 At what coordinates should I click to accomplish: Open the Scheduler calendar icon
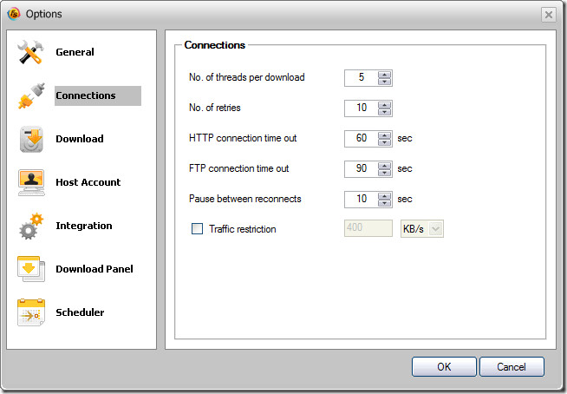click(x=31, y=312)
